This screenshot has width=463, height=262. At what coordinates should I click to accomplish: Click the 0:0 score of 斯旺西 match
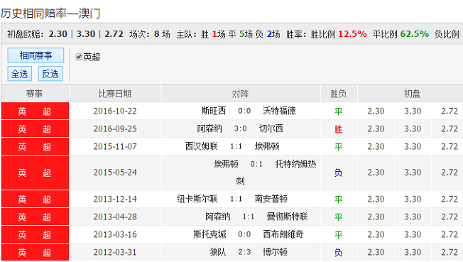pos(244,111)
